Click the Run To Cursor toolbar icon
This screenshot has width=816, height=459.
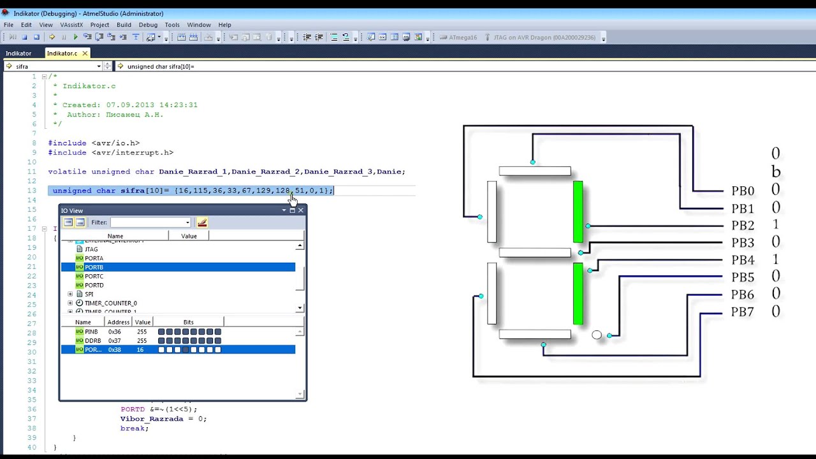(x=123, y=37)
